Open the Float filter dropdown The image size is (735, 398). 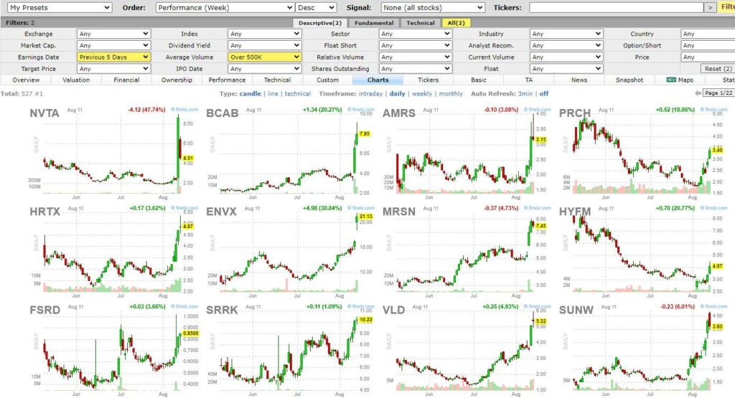[x=566, y=69]
